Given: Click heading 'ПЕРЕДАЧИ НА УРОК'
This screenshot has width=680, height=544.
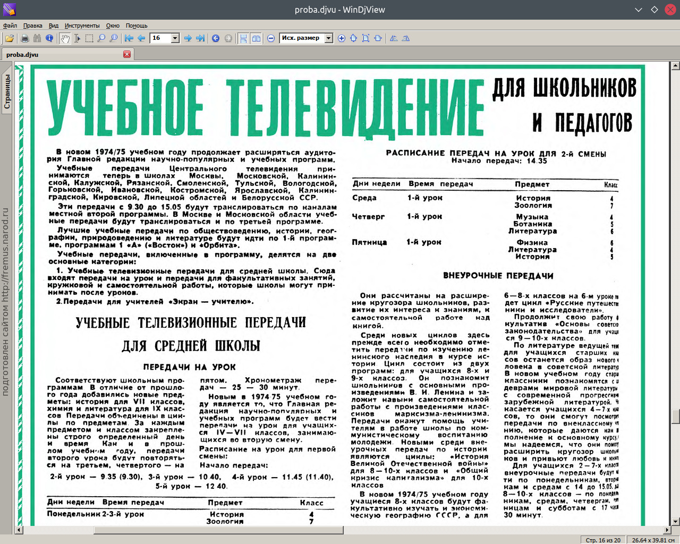Looking at the screenshot, I should tap(189, 367).
